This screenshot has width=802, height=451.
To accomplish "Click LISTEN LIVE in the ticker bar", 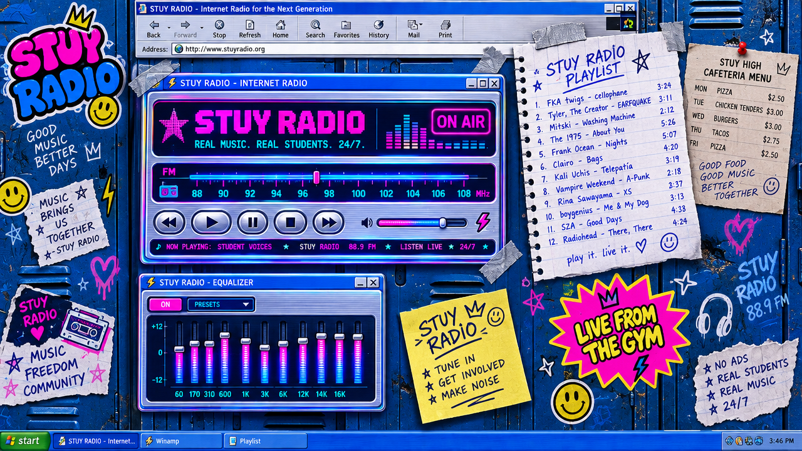I will [x=421, y=247].
